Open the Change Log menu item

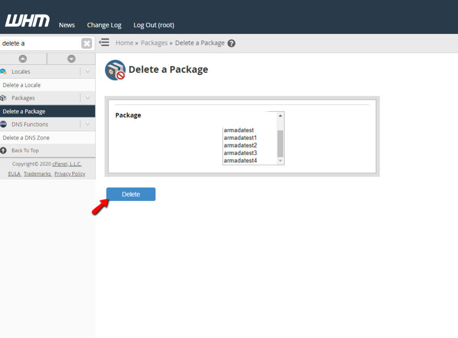pos(104,25)
